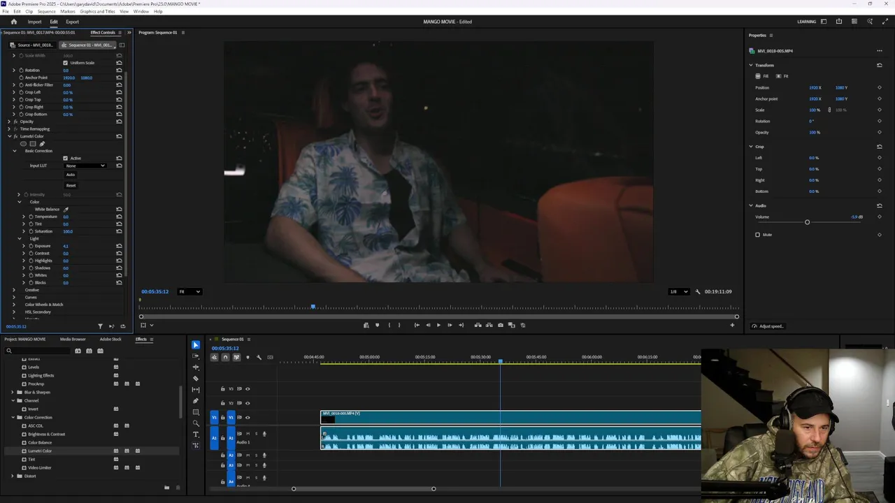
Task: Open the Sequence menu
Action: tap(46, 12)
